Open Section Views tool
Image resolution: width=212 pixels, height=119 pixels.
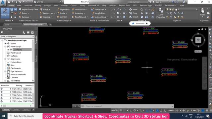point(99,17)
